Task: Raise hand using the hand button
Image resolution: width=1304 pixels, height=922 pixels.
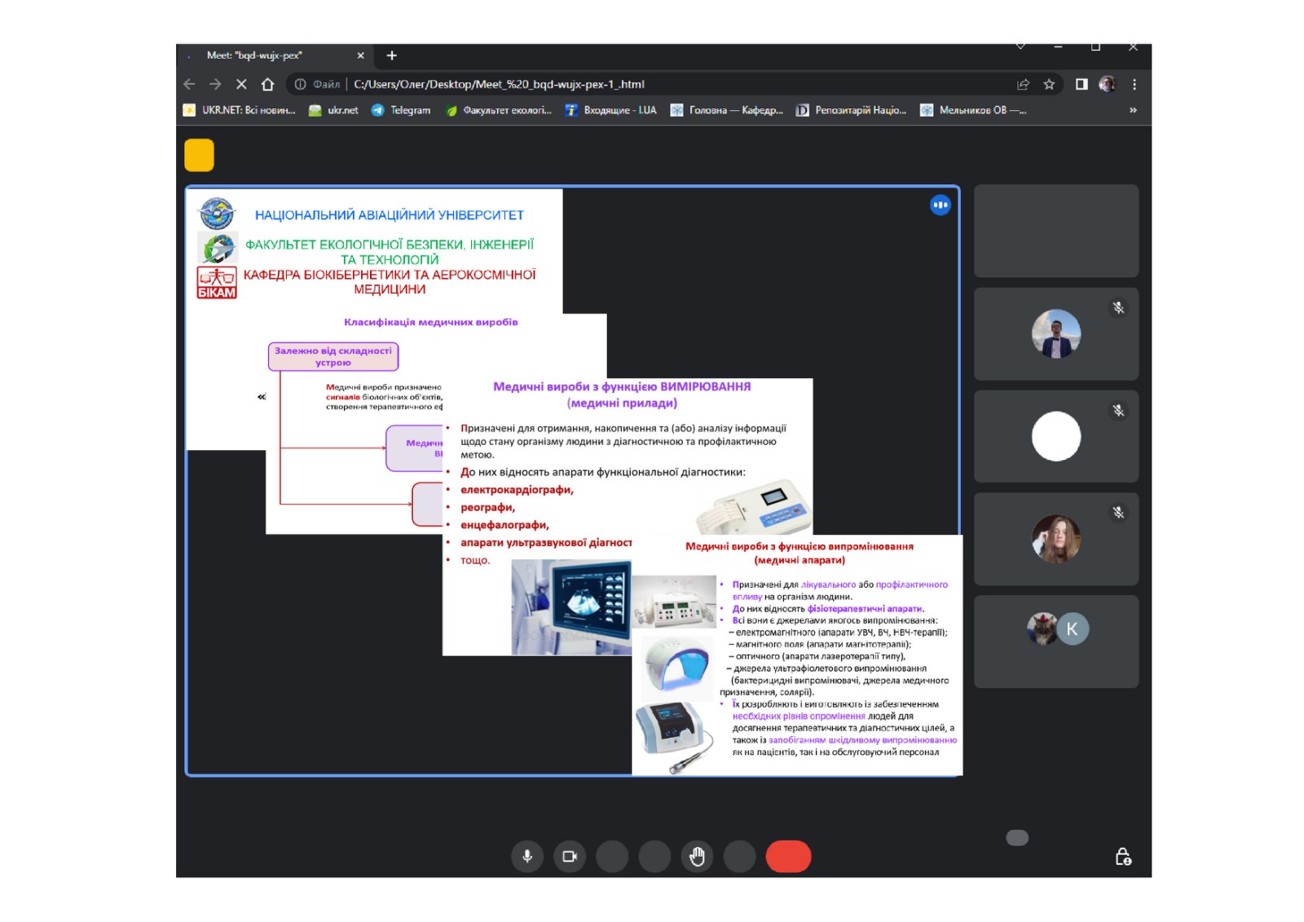Action: (697, 856)
